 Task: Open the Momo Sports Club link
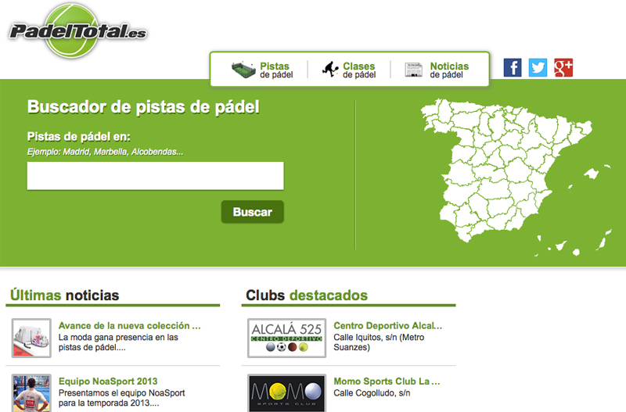[386, 382]
